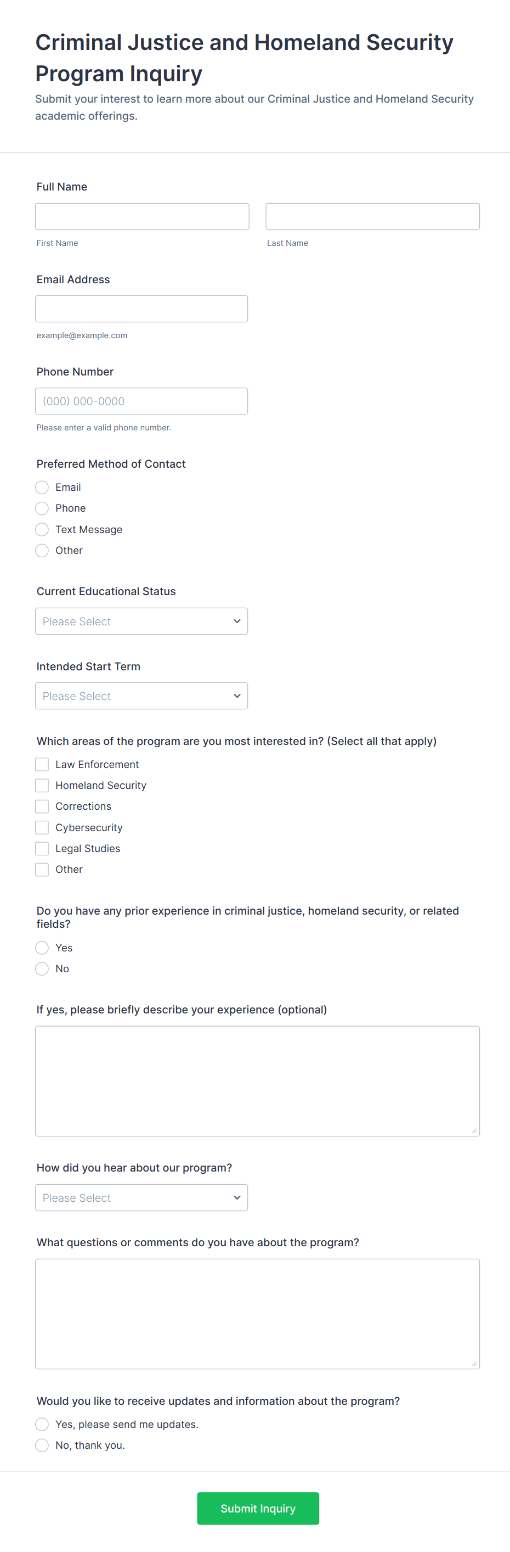Choose 'Yes, please send me updates'
Image resolution: width=510 pixels, height=1552 pixels.
pyautogui.click(x=42, y=1424)
